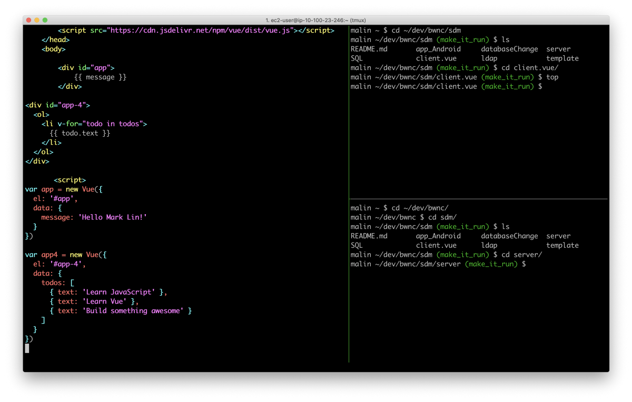The image size is (632, 402).
Task: Click the 'cd client.vue/' command
Action: point(530,68)
